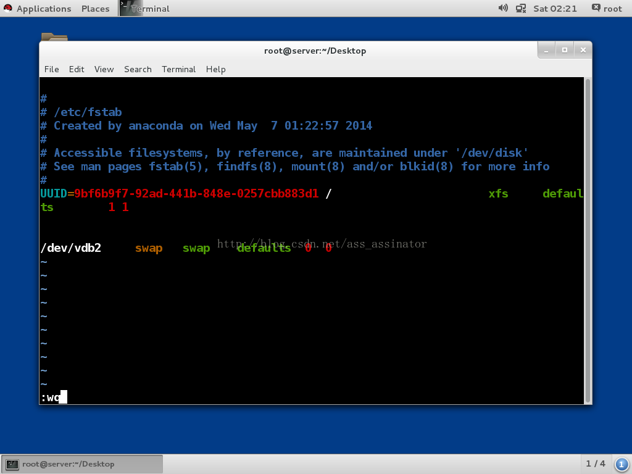Open the 1 / 4 workspace switcher
The image size is (632, 474).
click(596, 464)
